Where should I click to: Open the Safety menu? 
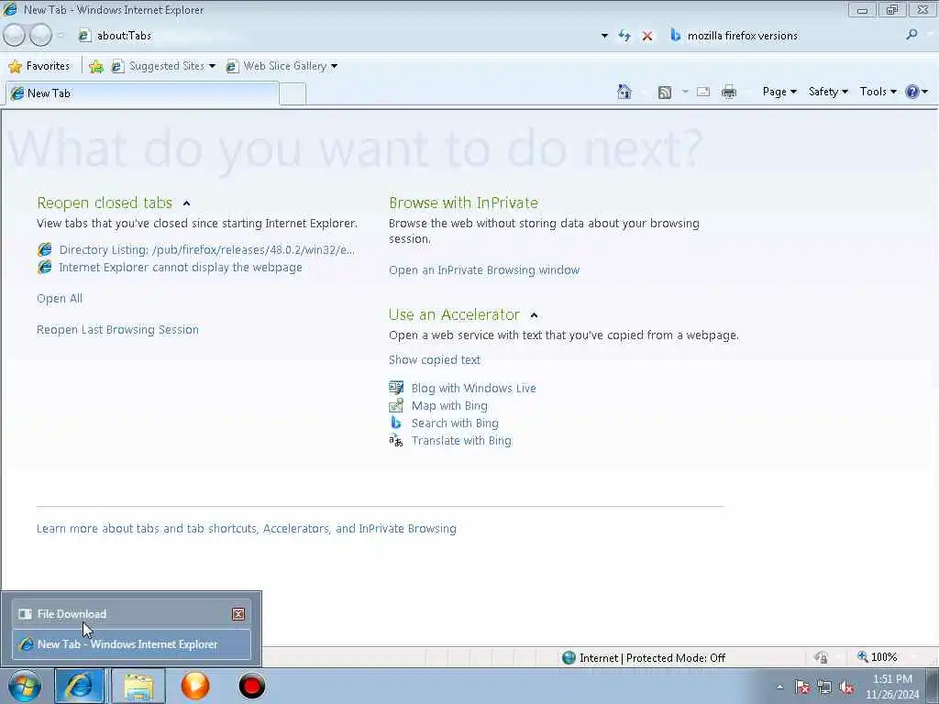pos(828,92)
